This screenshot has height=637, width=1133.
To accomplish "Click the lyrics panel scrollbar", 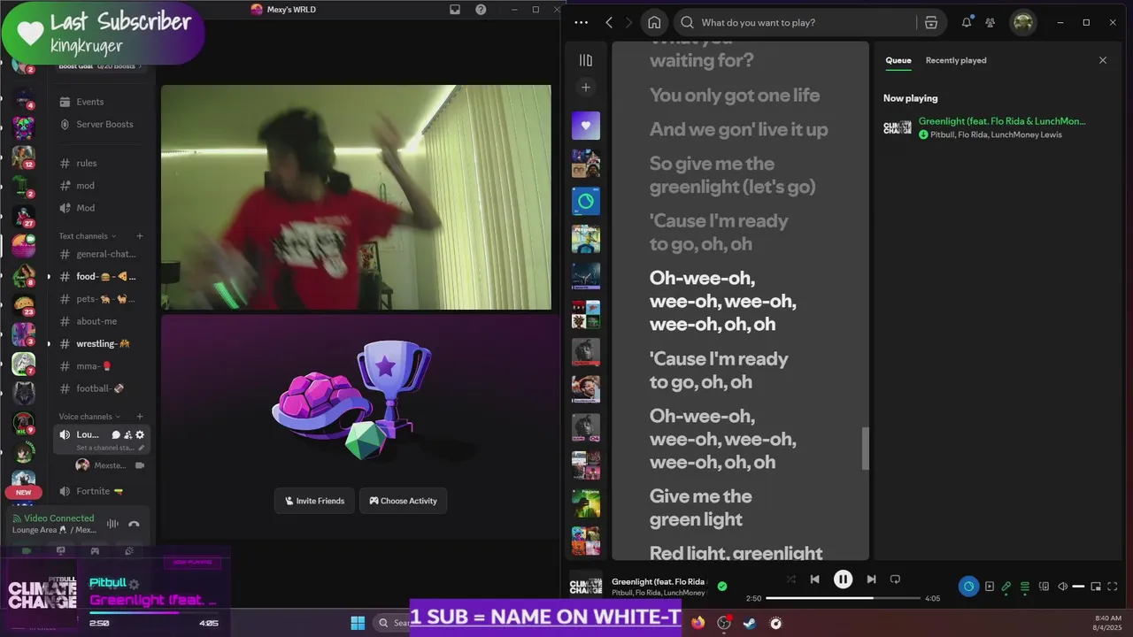I will click(866, 449).
